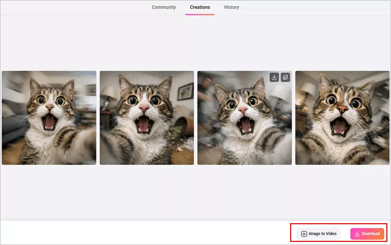Select the first cat image on the left
Screen dimensions: 391x245
pyautogui.click(x=49, y=118)
